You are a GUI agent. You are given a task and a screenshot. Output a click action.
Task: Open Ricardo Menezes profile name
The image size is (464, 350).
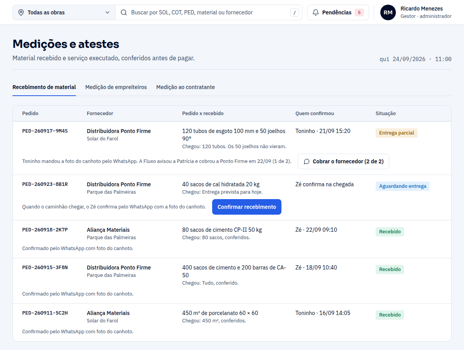coord(422,9)
